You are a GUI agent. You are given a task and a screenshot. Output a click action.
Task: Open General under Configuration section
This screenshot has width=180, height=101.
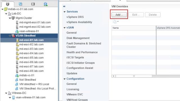[71, 84]
